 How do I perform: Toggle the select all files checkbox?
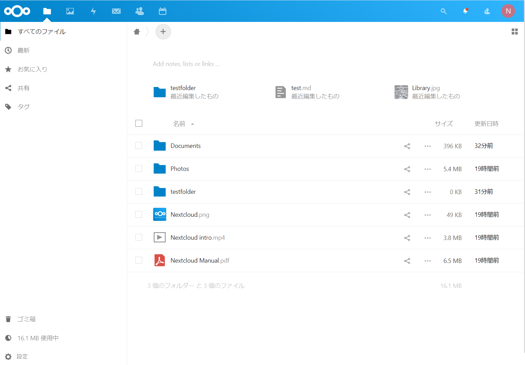pyautogui.click(x=139, y=123)
